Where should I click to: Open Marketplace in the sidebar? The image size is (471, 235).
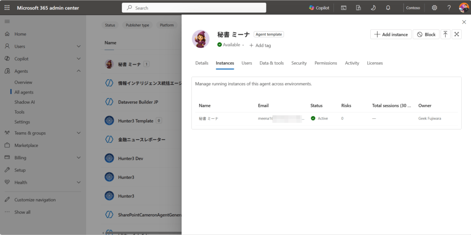coord(26,145)
